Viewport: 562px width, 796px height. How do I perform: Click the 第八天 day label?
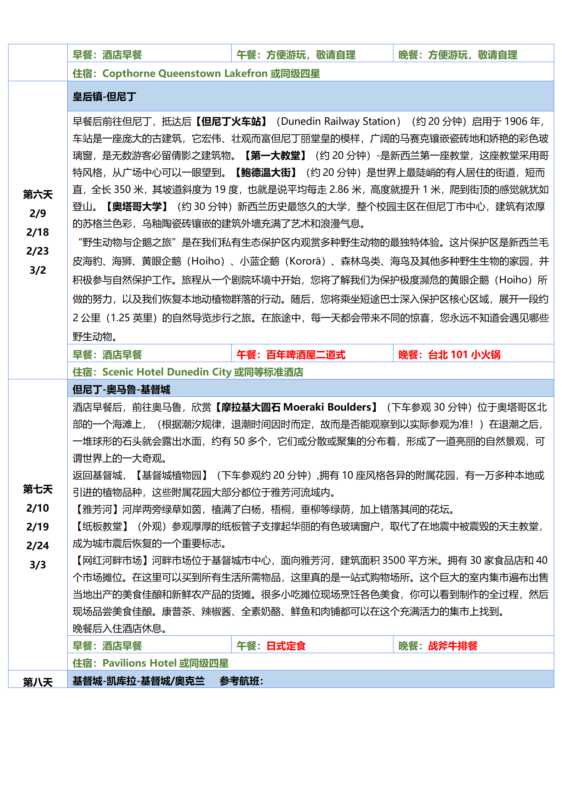(38, 681)
